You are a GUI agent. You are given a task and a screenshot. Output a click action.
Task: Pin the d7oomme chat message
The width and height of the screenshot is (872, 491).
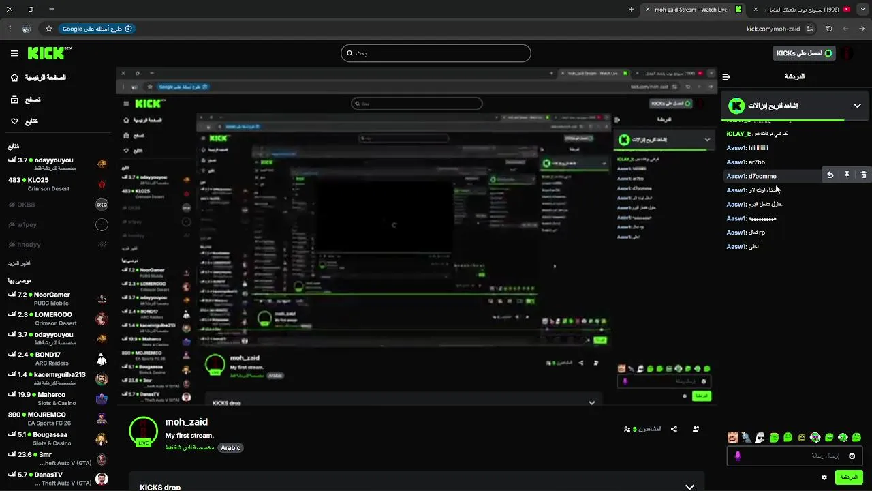click(x=847, y=175)
